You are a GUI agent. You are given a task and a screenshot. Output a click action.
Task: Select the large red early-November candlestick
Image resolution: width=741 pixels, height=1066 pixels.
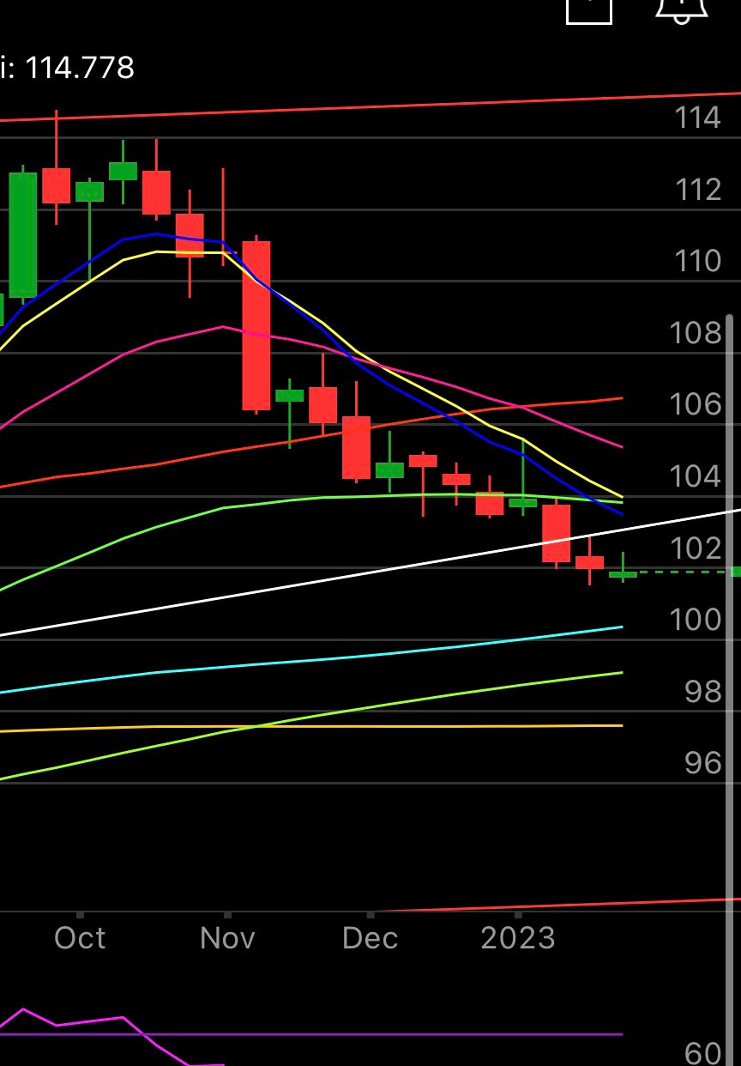(256, 325)
